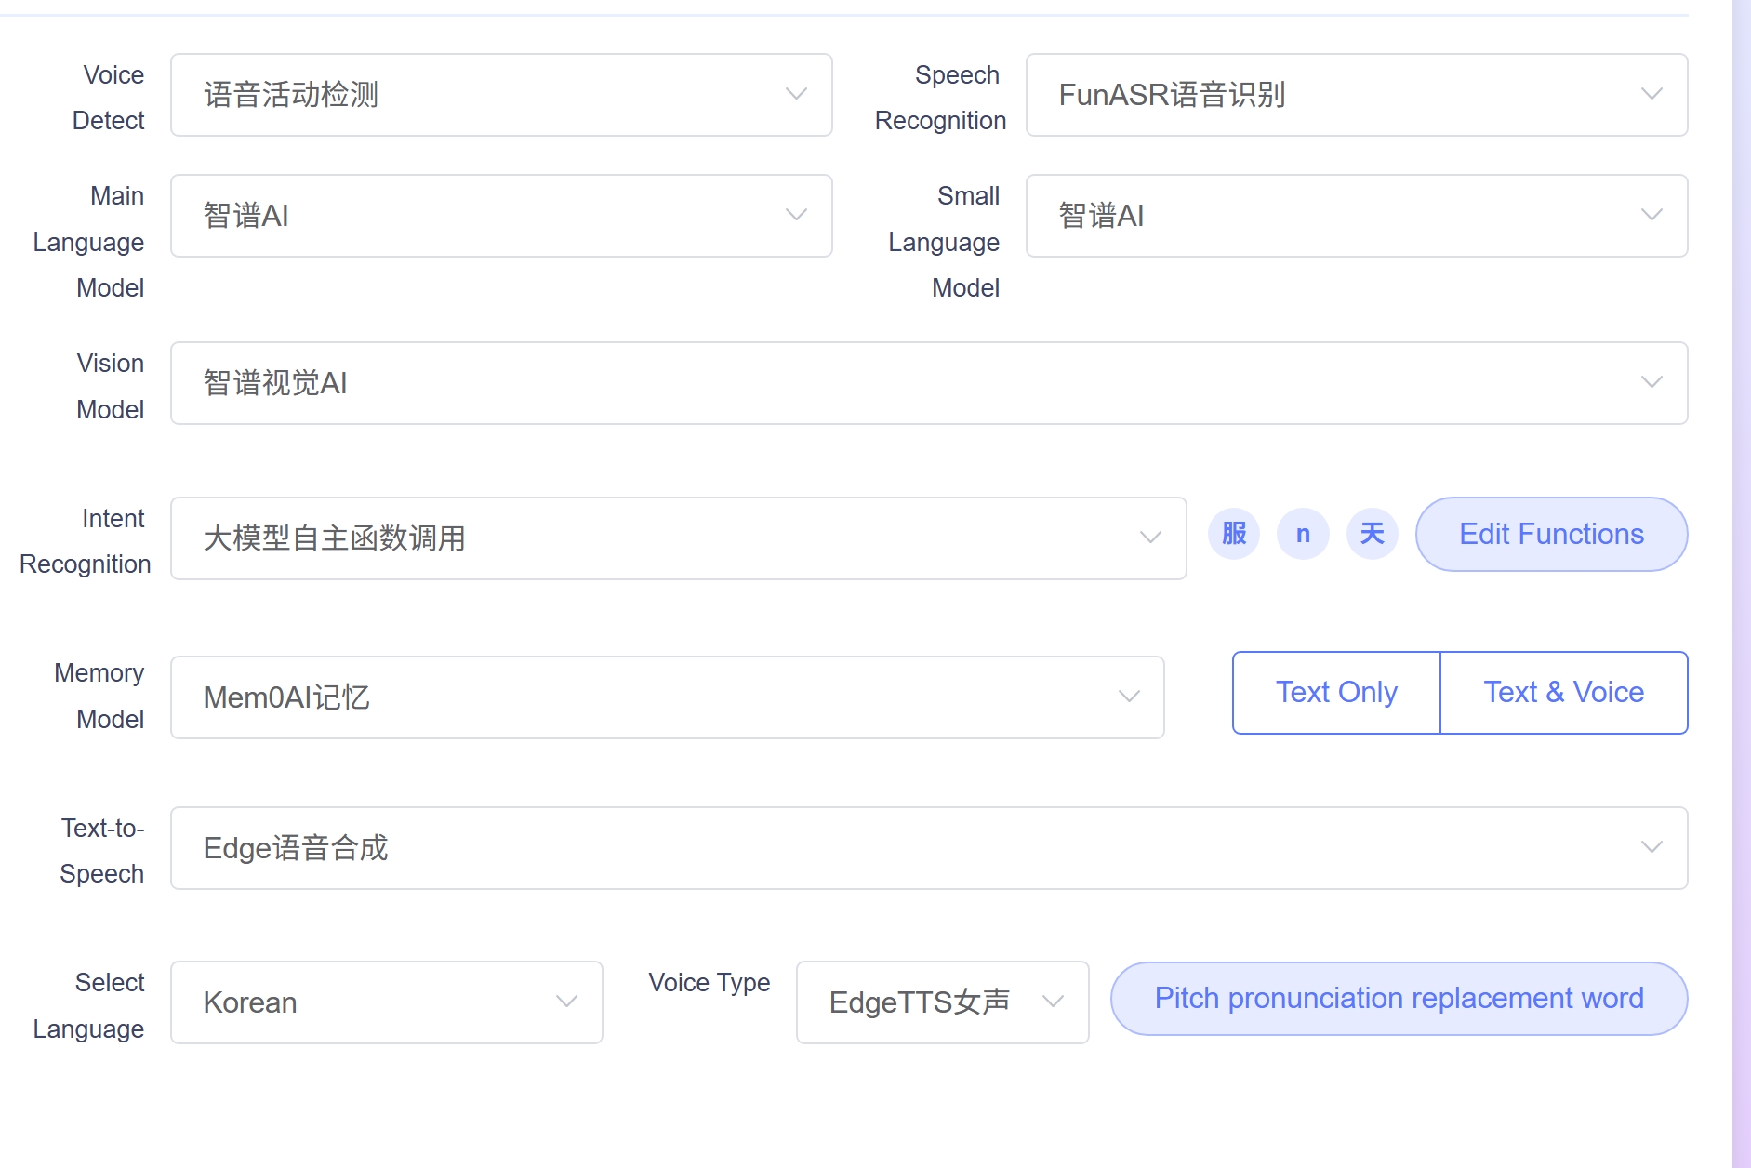
Task: Click the Vision Model label
Action: click(x=111, y=386)
